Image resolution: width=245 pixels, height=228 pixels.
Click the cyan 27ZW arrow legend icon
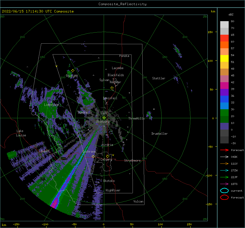pos(224,171)
